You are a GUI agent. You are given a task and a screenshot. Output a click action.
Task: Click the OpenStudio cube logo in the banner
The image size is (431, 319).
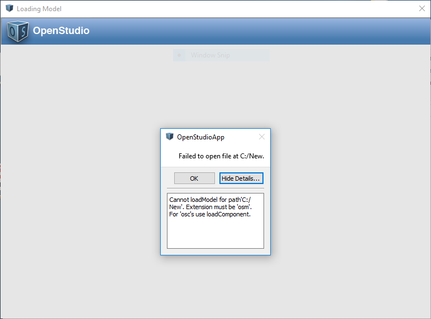point(18,32)
